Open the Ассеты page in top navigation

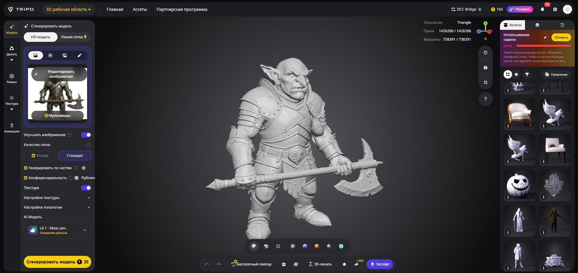[140, 9]
